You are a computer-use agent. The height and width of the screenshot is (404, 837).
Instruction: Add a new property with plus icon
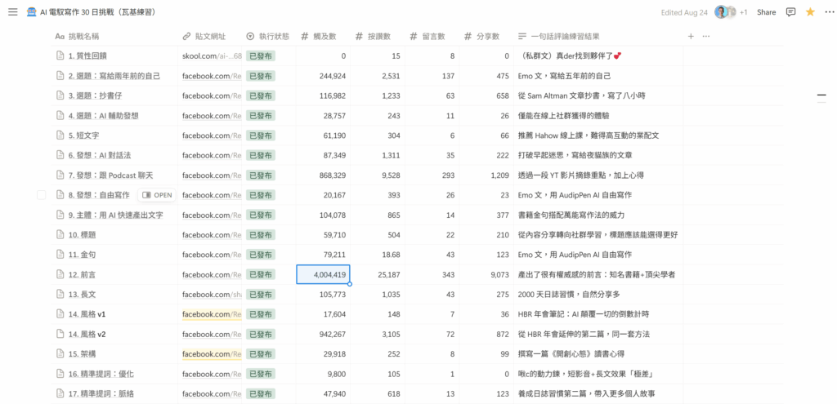click(691, 36)
